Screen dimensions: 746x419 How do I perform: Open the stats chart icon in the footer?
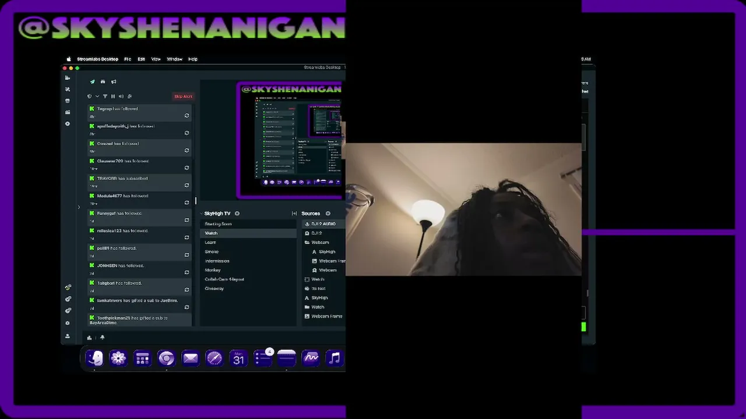[x=89, y=338]
